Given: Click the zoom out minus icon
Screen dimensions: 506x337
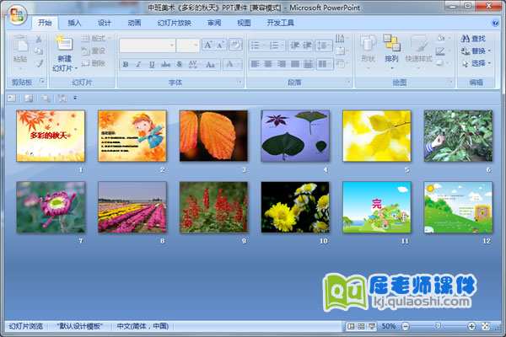Looking at the screenshot, I should (406, 326).
